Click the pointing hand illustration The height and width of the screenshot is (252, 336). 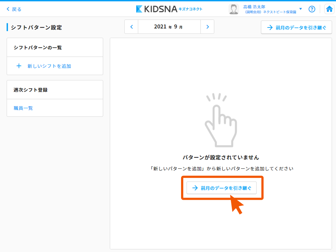220,121
